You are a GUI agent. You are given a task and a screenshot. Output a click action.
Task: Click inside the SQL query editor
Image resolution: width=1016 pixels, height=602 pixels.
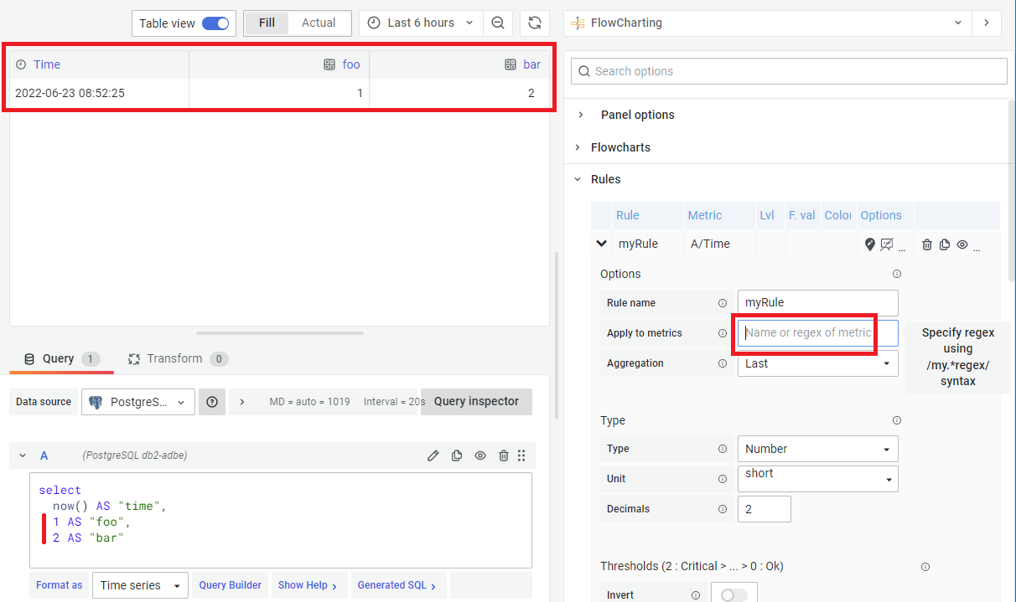[281, 520]
